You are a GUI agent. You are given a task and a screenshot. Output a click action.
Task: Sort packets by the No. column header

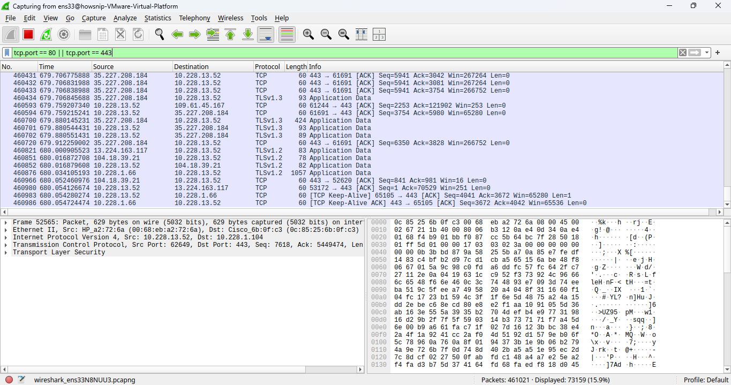[19, 67]
